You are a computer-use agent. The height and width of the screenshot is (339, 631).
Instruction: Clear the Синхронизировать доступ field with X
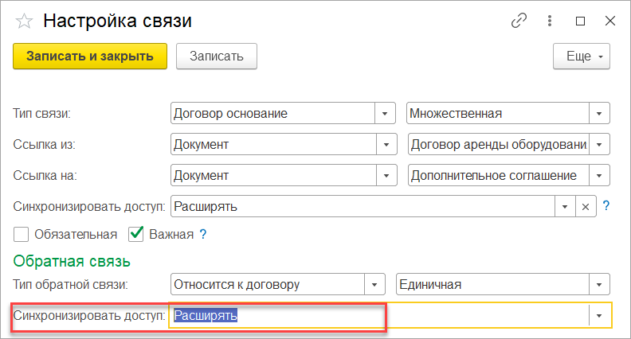coord(586,207)
